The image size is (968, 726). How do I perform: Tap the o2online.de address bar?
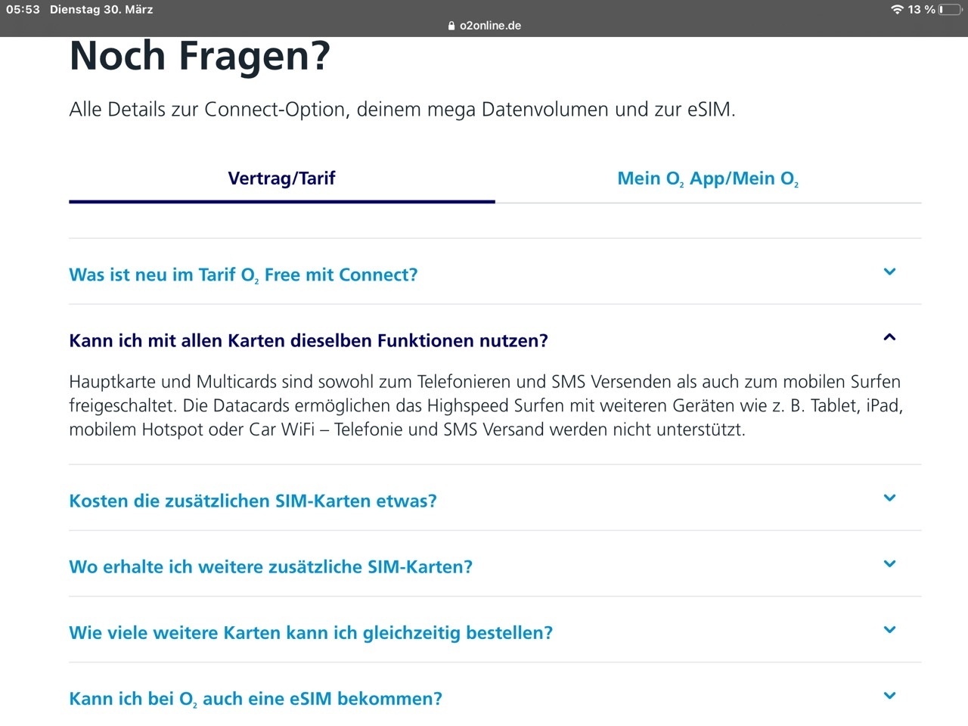pyautogui.click(x=484, y=26)
